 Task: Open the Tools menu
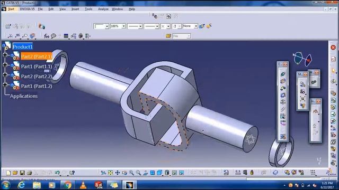[x=88, y=9]
